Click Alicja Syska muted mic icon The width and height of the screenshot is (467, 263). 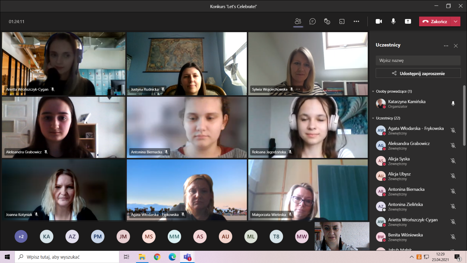(453, 161)
